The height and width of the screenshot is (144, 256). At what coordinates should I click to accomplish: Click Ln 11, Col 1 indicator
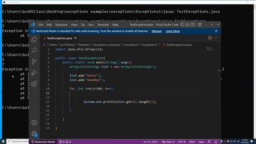point(151,142)
